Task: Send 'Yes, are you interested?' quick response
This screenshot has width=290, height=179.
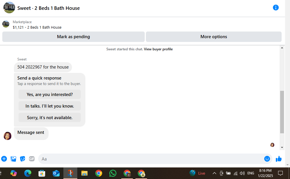Action: tap(49, 94)
